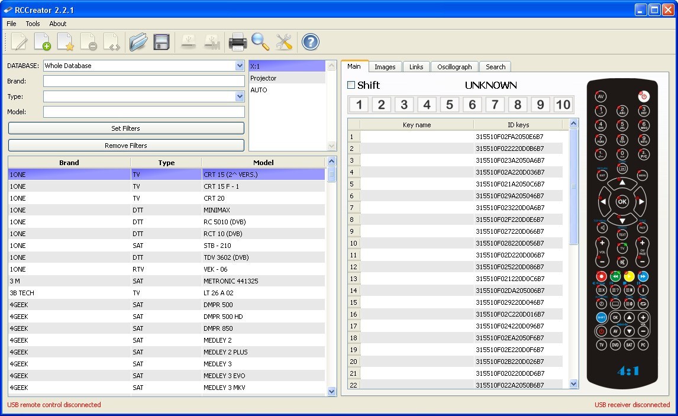The height and width of the screenshot is (416, 678).
Task: Switch to the Oscillograph tab
Action: coord(454,66)
